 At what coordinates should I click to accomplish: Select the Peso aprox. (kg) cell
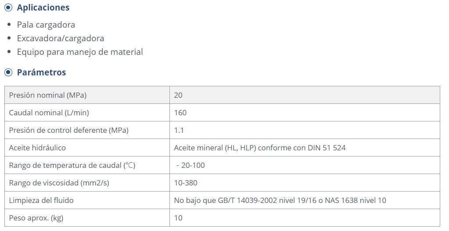[87, 218]
